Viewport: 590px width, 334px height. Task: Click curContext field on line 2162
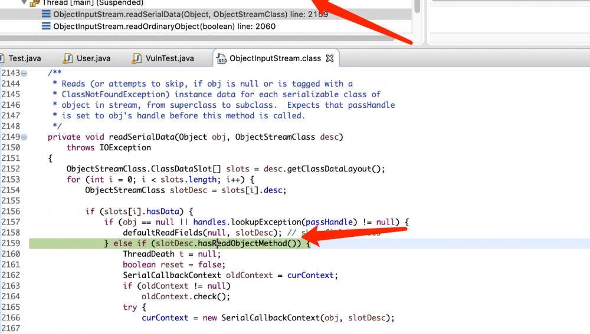point(310,276)
